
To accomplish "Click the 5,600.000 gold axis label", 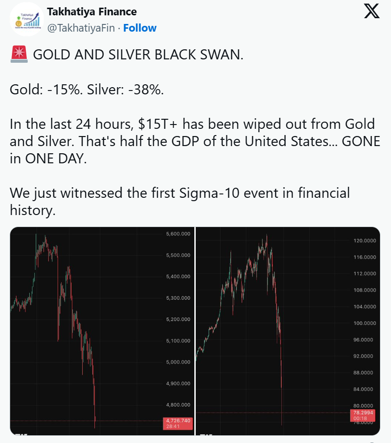I will (x=178, y=234).
